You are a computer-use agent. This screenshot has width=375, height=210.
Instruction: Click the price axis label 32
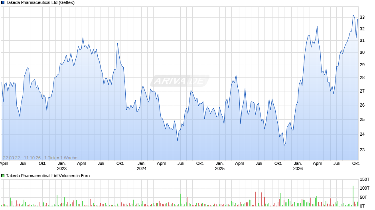[x=362, y=29]
